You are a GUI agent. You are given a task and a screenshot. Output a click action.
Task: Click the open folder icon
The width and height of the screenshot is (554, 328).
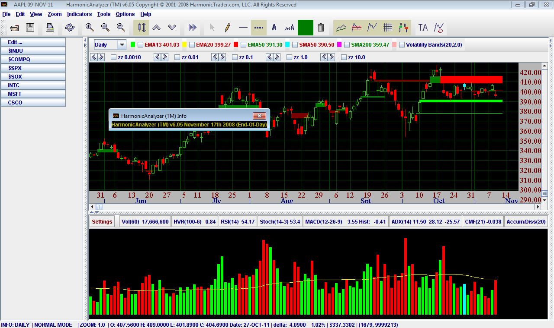(x=15, y=28)
